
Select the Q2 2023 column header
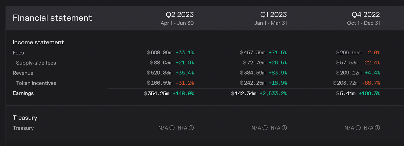click(180, 15)
